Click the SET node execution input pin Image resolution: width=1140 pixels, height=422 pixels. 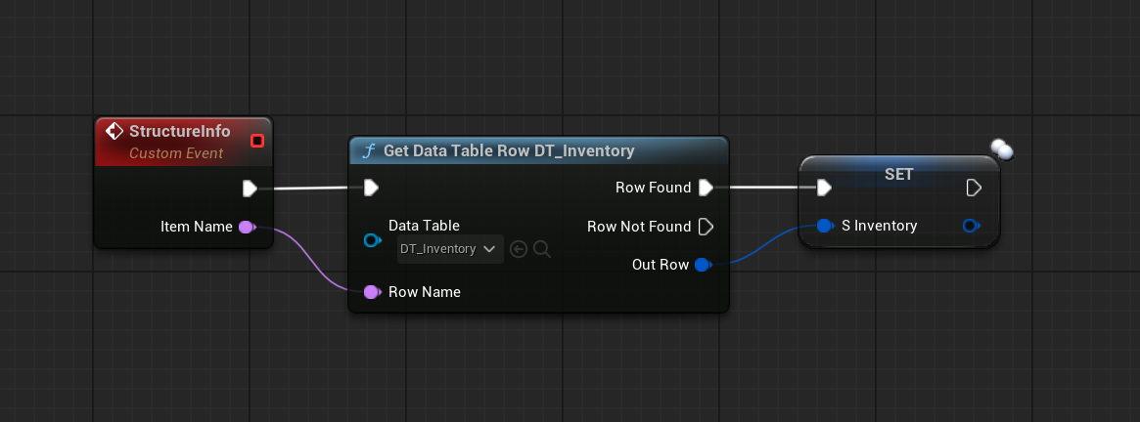(824, 189)
